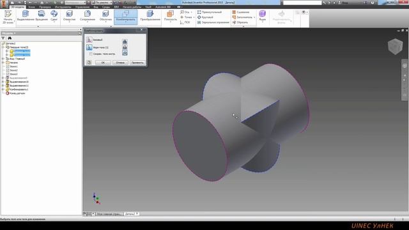Image resolution: width=409 pixels, height=230 pixels.
Task: Select the Конец детали tree item
Action: tap(15, 93)
